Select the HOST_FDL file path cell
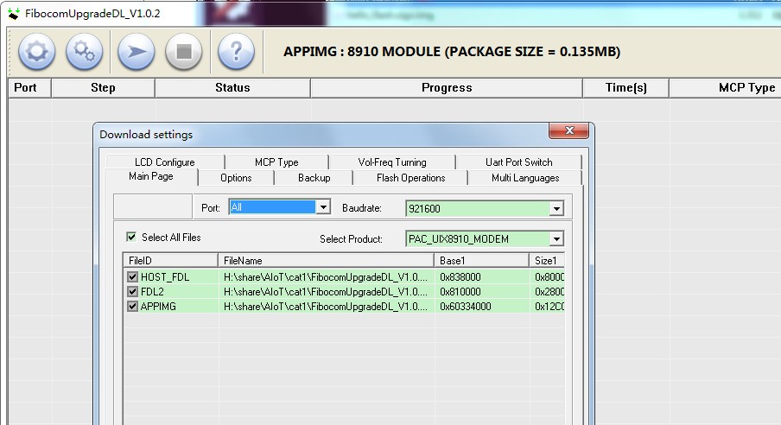The width and height of the screenshot is (781, 425). pyautogui.click(x=326, y=276)
